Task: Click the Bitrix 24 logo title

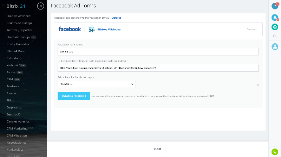Action: click(x=16, y=6)
